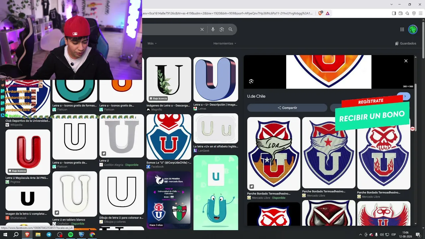Open the red 3D letter U Pngtree image

(28, 152)
